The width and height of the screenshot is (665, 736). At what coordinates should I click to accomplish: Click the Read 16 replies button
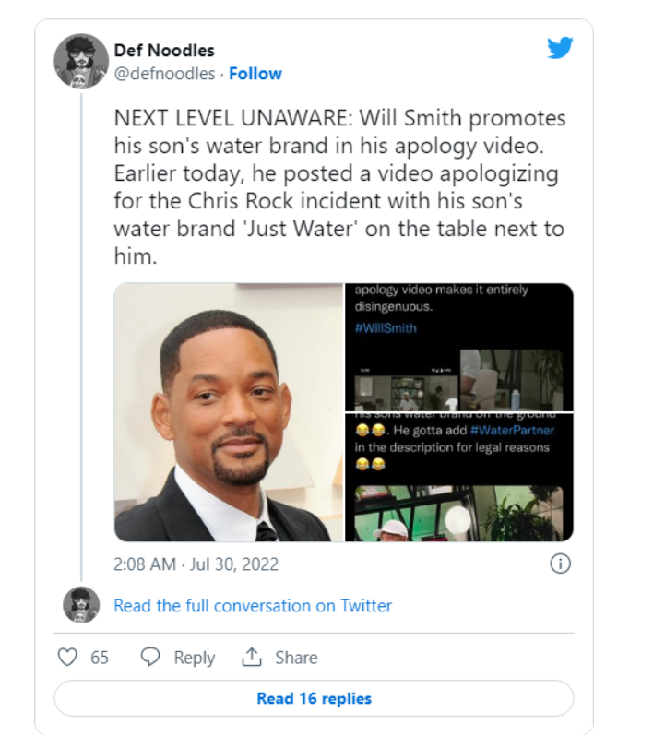pyautogui.click(x=314, y=698)
